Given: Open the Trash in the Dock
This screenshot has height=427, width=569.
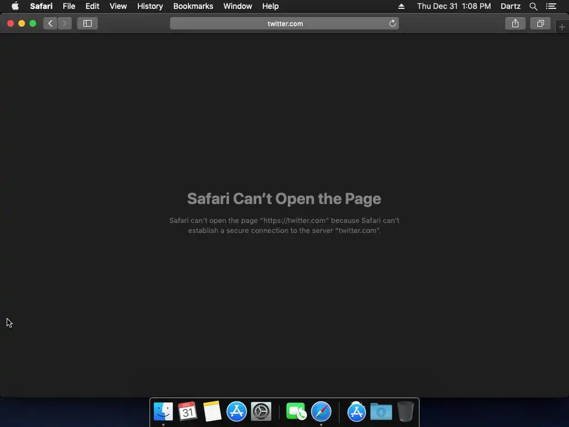Looking at the screenshot, I should click(x=405, y=411).
